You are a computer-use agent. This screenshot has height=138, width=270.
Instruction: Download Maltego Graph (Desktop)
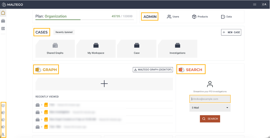153,70
